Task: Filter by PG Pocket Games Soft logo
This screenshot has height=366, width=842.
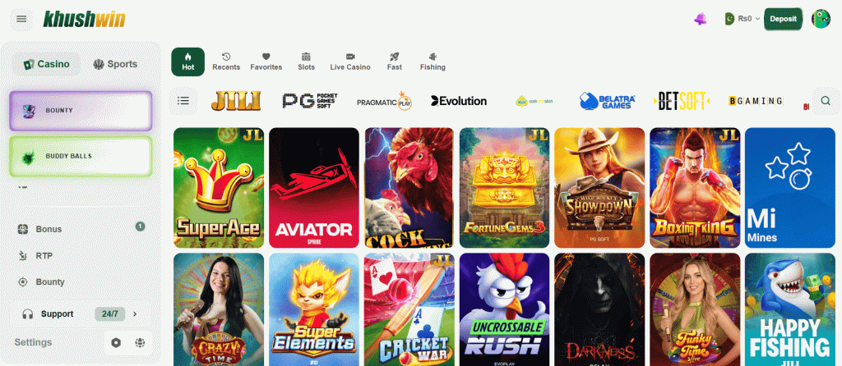Action: [x=310, y=101]
